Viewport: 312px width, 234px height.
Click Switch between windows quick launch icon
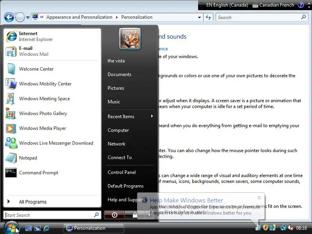tap(37, 228)
